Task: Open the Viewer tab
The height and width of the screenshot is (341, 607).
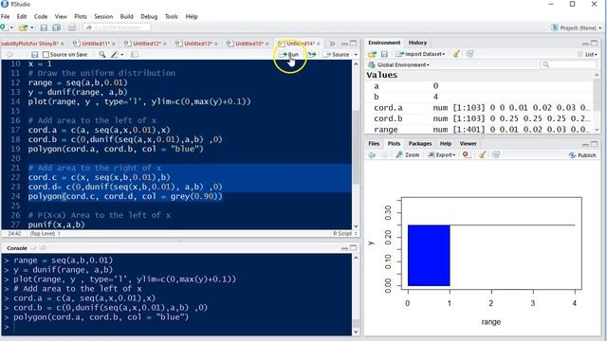Action: pyautogui.click(x=468, y=143)
